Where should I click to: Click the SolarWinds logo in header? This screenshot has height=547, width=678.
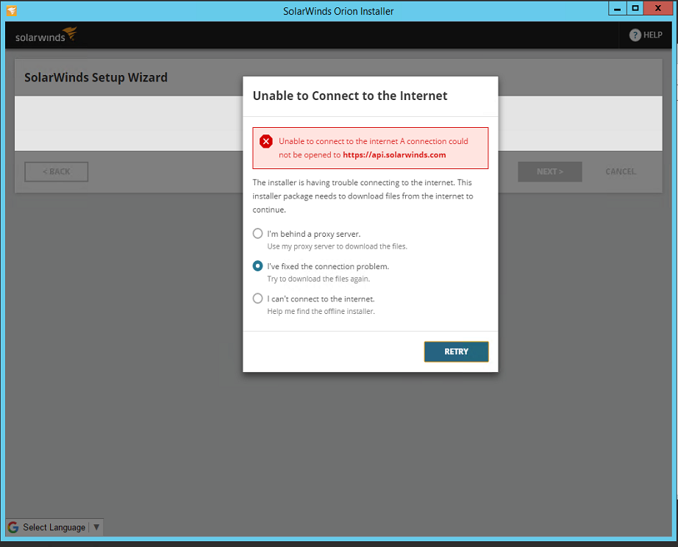[46, 35]
